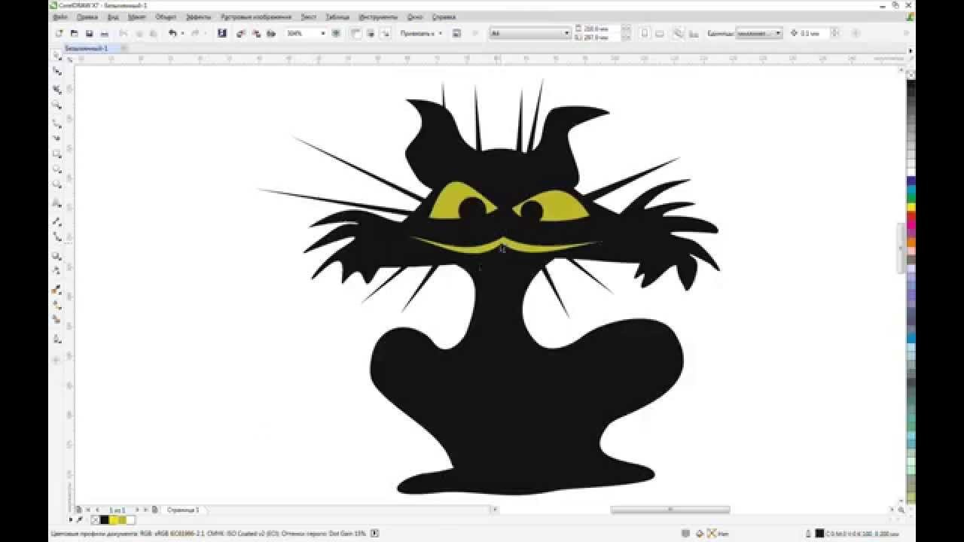Toggle portrait page orientation
Viewport: 964px width, 542px height.
(x=645, y=34)
